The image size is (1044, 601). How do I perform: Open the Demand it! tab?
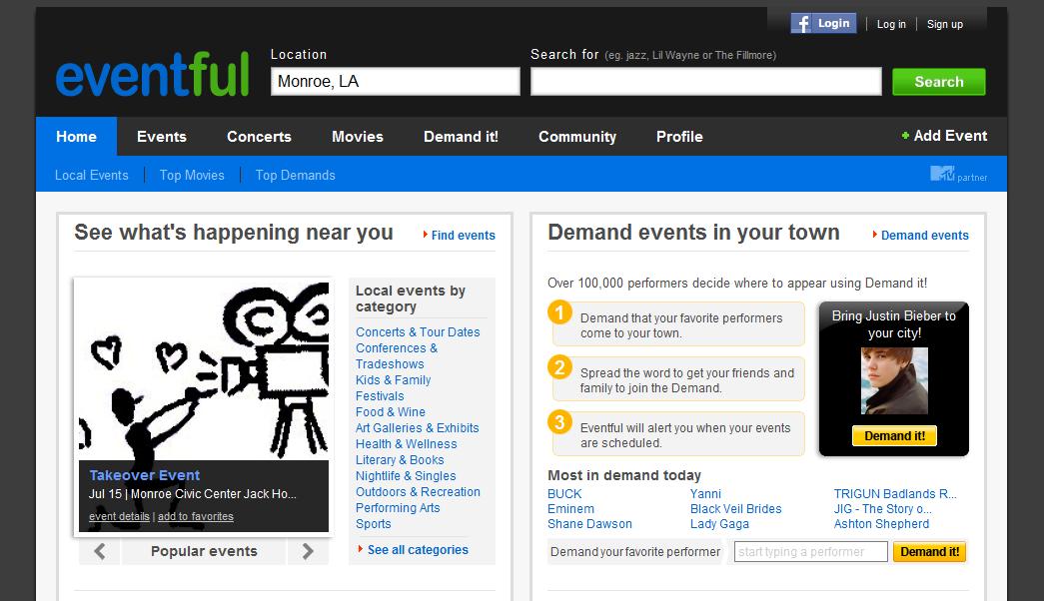point(461,137)
